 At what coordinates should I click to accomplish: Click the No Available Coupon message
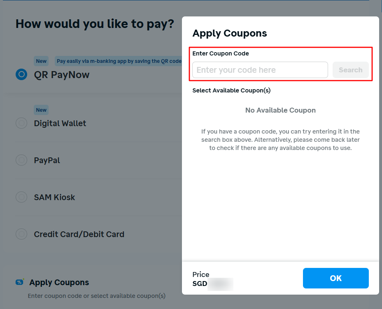[x=280, y=110]
